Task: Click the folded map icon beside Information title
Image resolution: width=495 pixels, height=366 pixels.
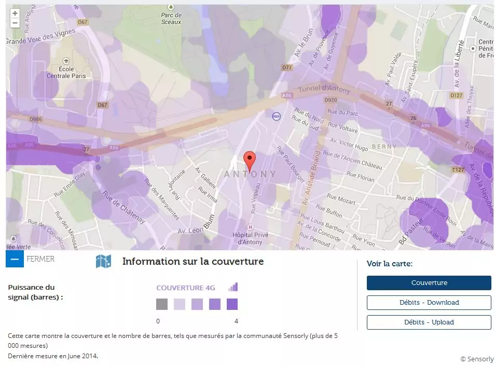Action: [103, 261]
